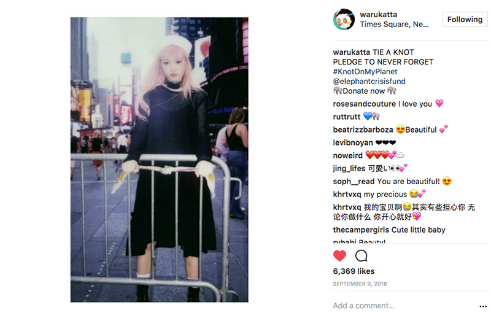Image resolution: width=491 pixels, height=318 pixels.
Task: Visit the @elephantcrisisfund profile mention
Action: click(x=369, y=81)
